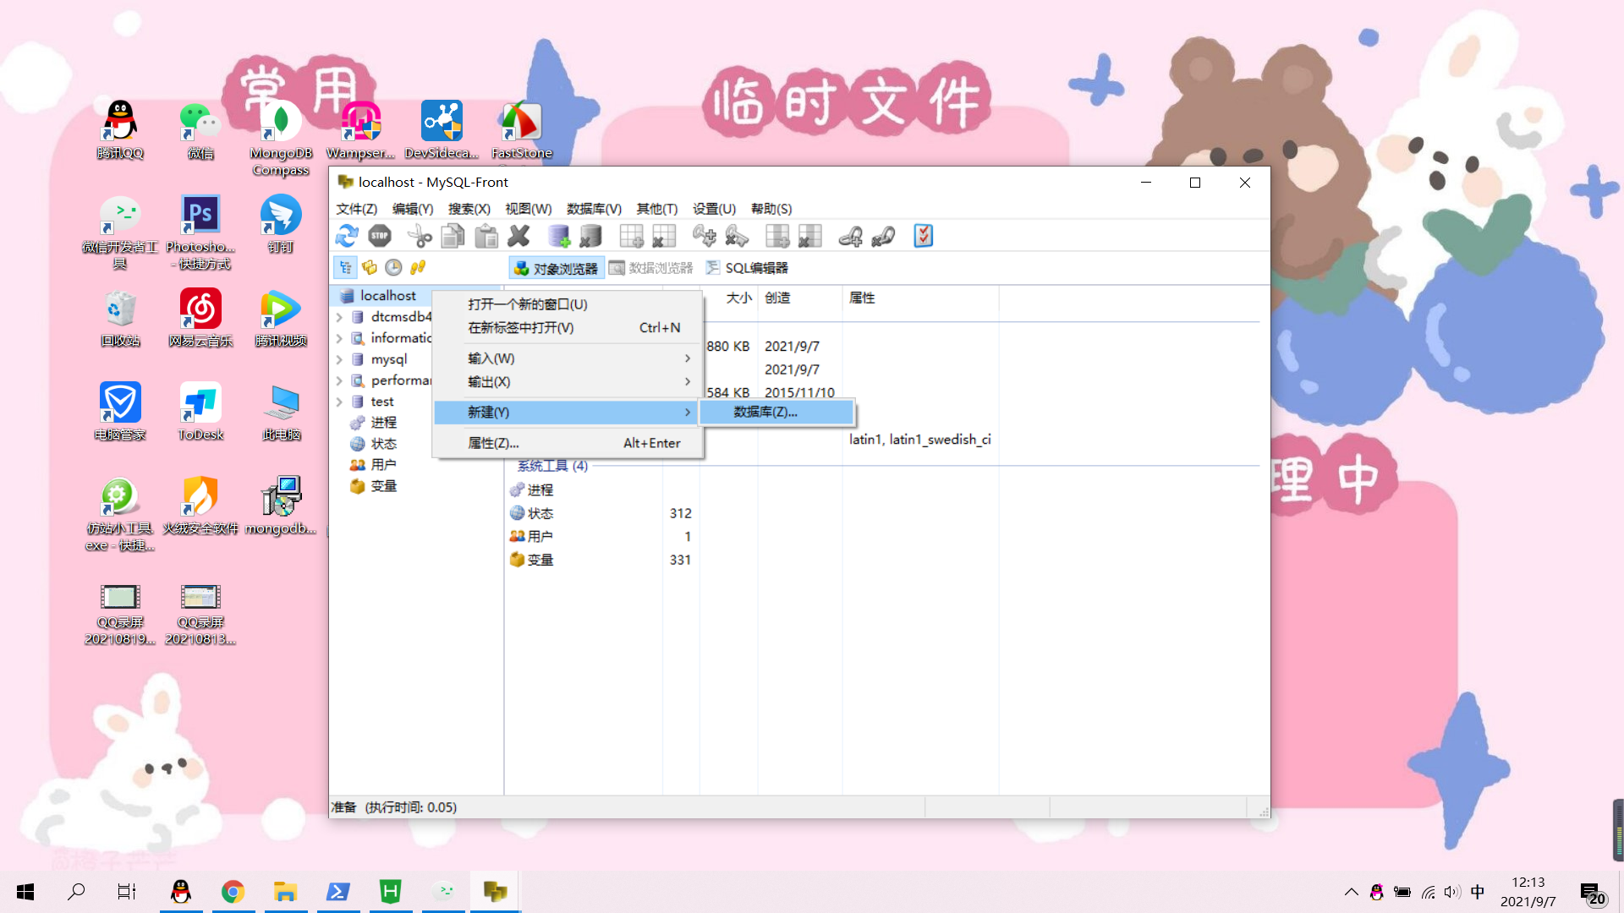Screen dimensions: 1624x913
Task: Switch to 数据浏览器 tab
Action: (x=650, y=268)
